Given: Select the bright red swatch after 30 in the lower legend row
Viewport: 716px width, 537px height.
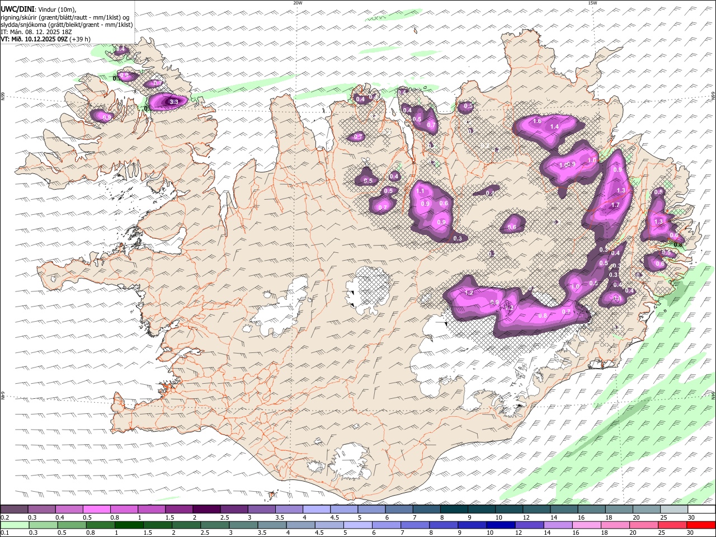Looking at the screenshot, I should tap(701, 525).
